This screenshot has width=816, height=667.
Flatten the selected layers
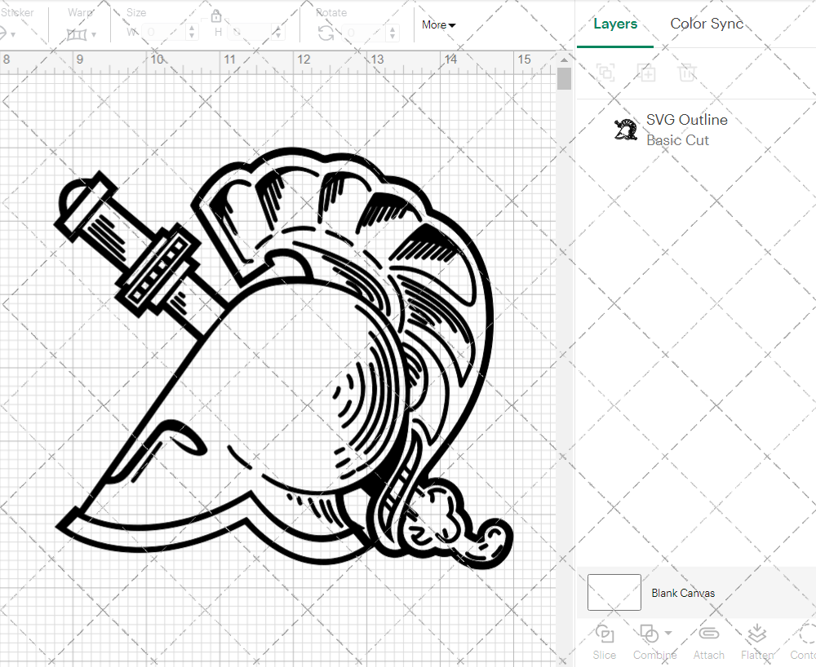pyautogui.click(x=756, y=641)
